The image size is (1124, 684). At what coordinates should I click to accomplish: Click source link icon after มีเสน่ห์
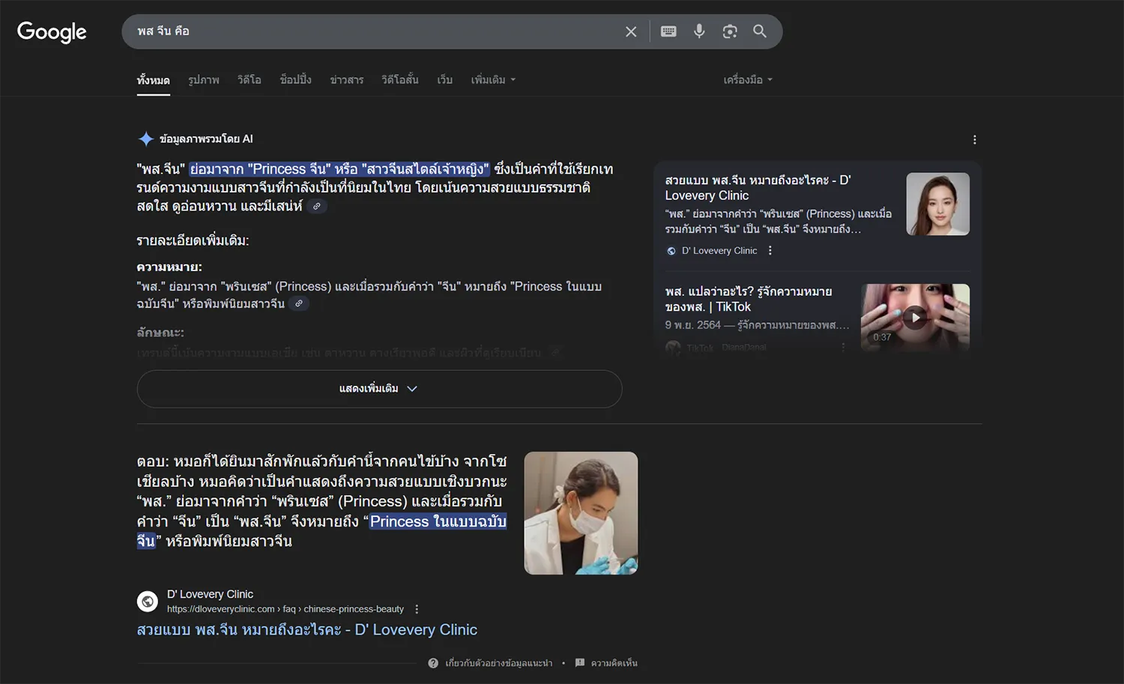point(317,206)
